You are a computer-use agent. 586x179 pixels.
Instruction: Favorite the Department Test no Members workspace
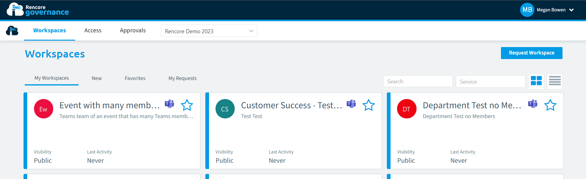(550, 105)
